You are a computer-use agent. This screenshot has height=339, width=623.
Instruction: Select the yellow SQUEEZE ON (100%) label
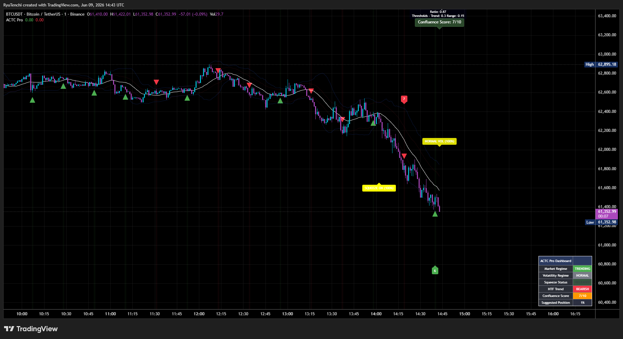click(x=379, y=188)
